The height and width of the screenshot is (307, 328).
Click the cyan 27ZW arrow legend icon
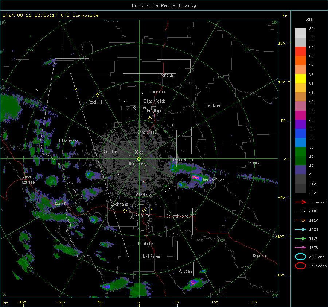pyautogui.click(x=300, y=230)
